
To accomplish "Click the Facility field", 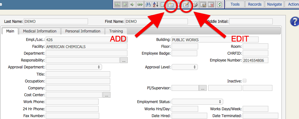I will pos(87,47).
